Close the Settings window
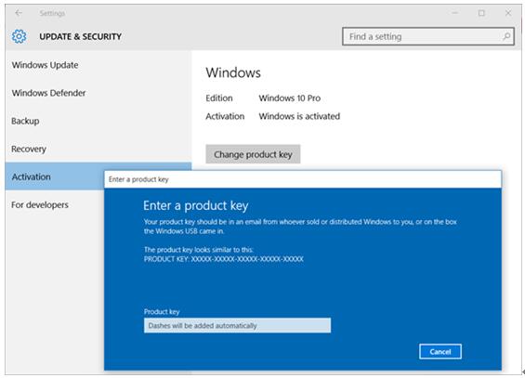Viewport: 525px width, 378px height. (508, 13)
